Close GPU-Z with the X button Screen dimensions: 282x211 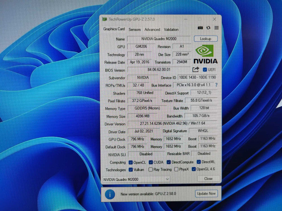coord(214,19)
